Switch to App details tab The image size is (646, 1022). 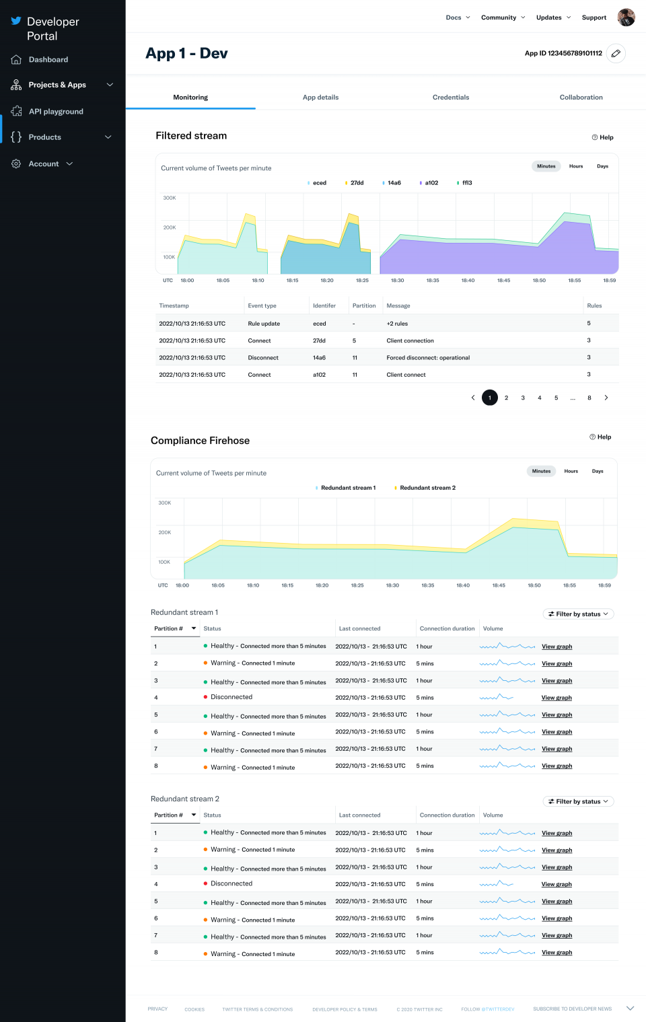click(x=320, y=98)
